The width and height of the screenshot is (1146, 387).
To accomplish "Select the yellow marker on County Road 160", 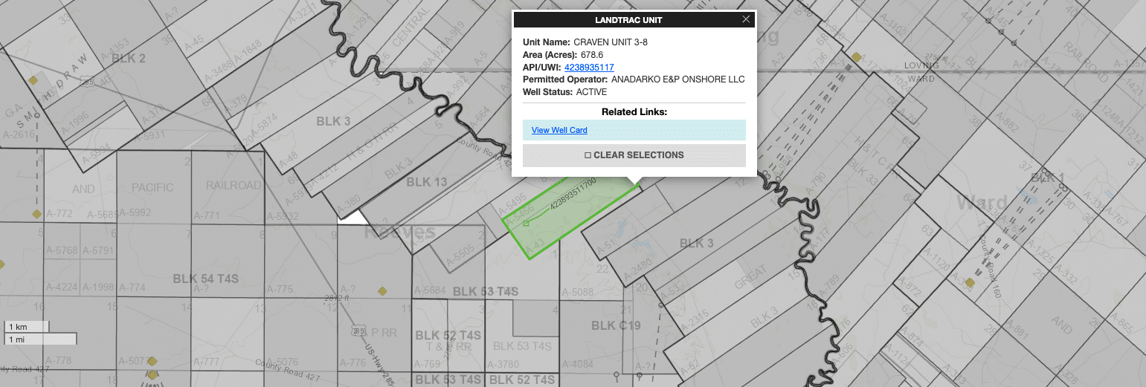I will pos(970,282).
